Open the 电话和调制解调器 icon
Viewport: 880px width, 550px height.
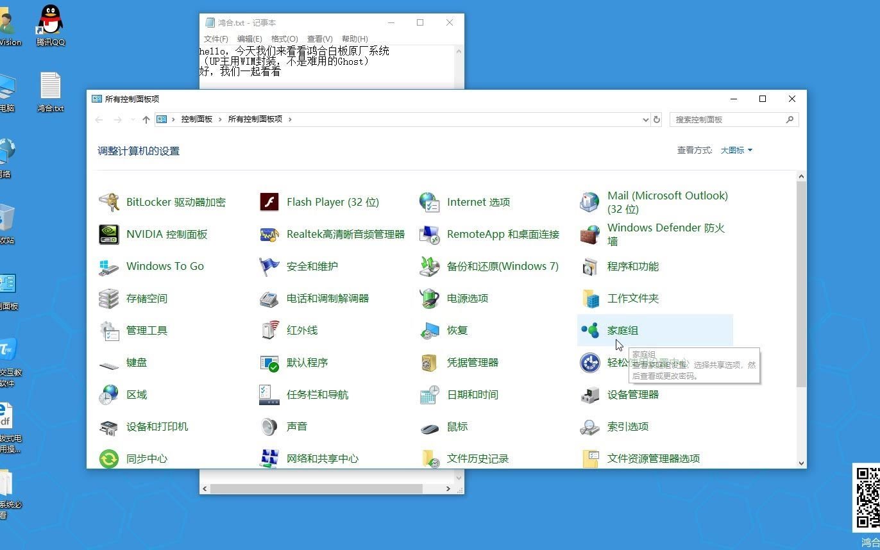[269, 298]
